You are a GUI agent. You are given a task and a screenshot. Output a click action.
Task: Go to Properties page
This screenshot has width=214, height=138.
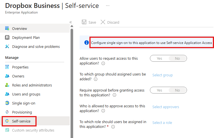35,67
